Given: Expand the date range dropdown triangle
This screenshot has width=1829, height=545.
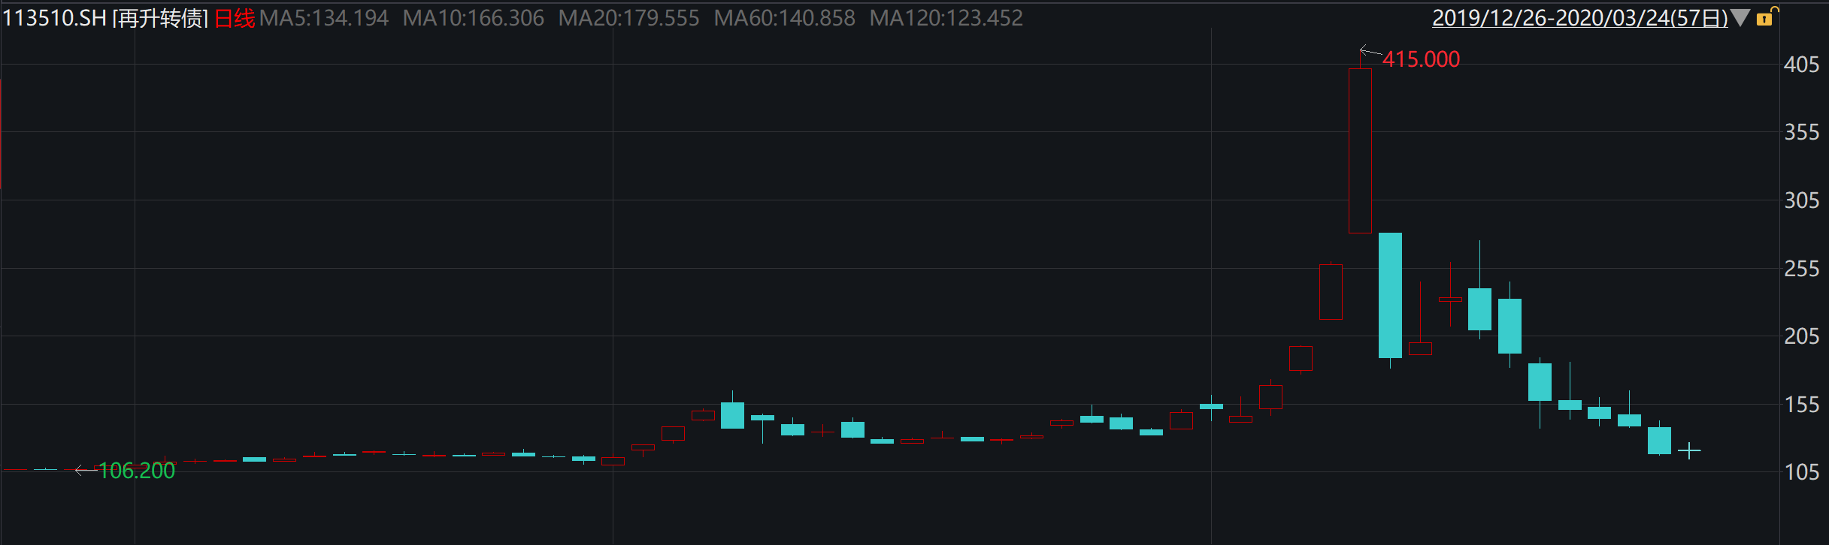Looking at the screenshot, I should (x=1740, y=18).
